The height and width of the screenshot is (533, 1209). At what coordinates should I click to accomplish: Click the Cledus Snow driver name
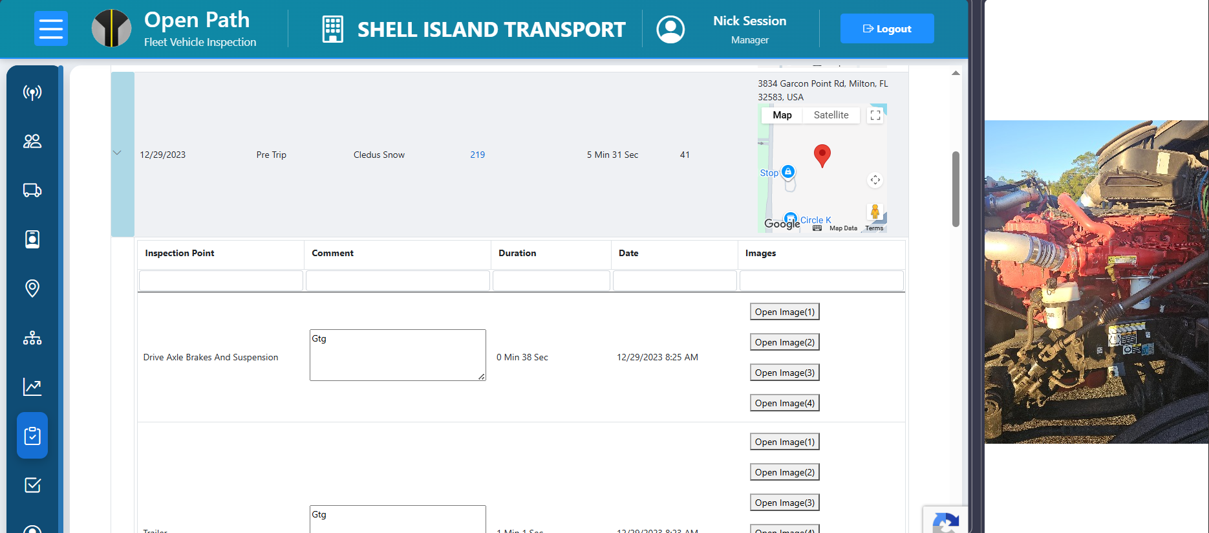pos(379,155)
